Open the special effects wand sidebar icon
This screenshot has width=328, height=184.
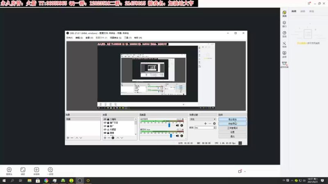coord(284,45)
